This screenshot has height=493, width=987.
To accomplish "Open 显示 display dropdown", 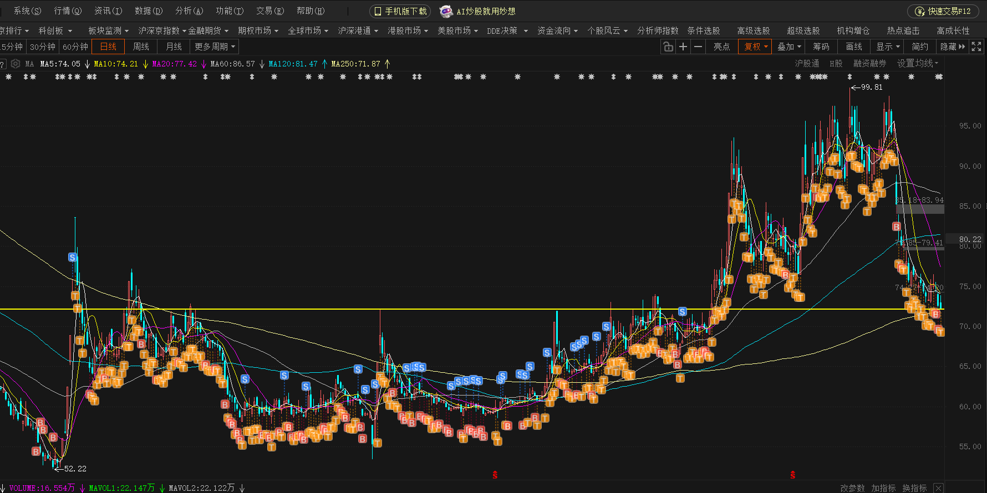I will click(888, 47).
